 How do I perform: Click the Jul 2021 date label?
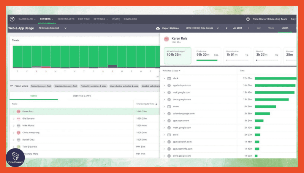237,28
